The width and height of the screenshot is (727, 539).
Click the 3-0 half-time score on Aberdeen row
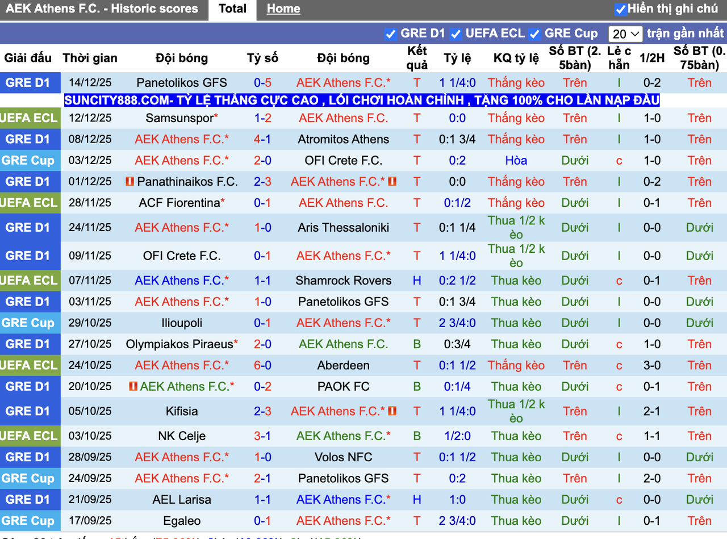click(x=651, y=365)
